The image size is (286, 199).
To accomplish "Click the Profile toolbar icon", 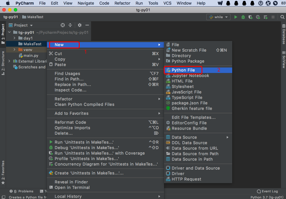I will (258, 17).
